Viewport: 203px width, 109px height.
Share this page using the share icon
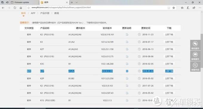[194, 8]
